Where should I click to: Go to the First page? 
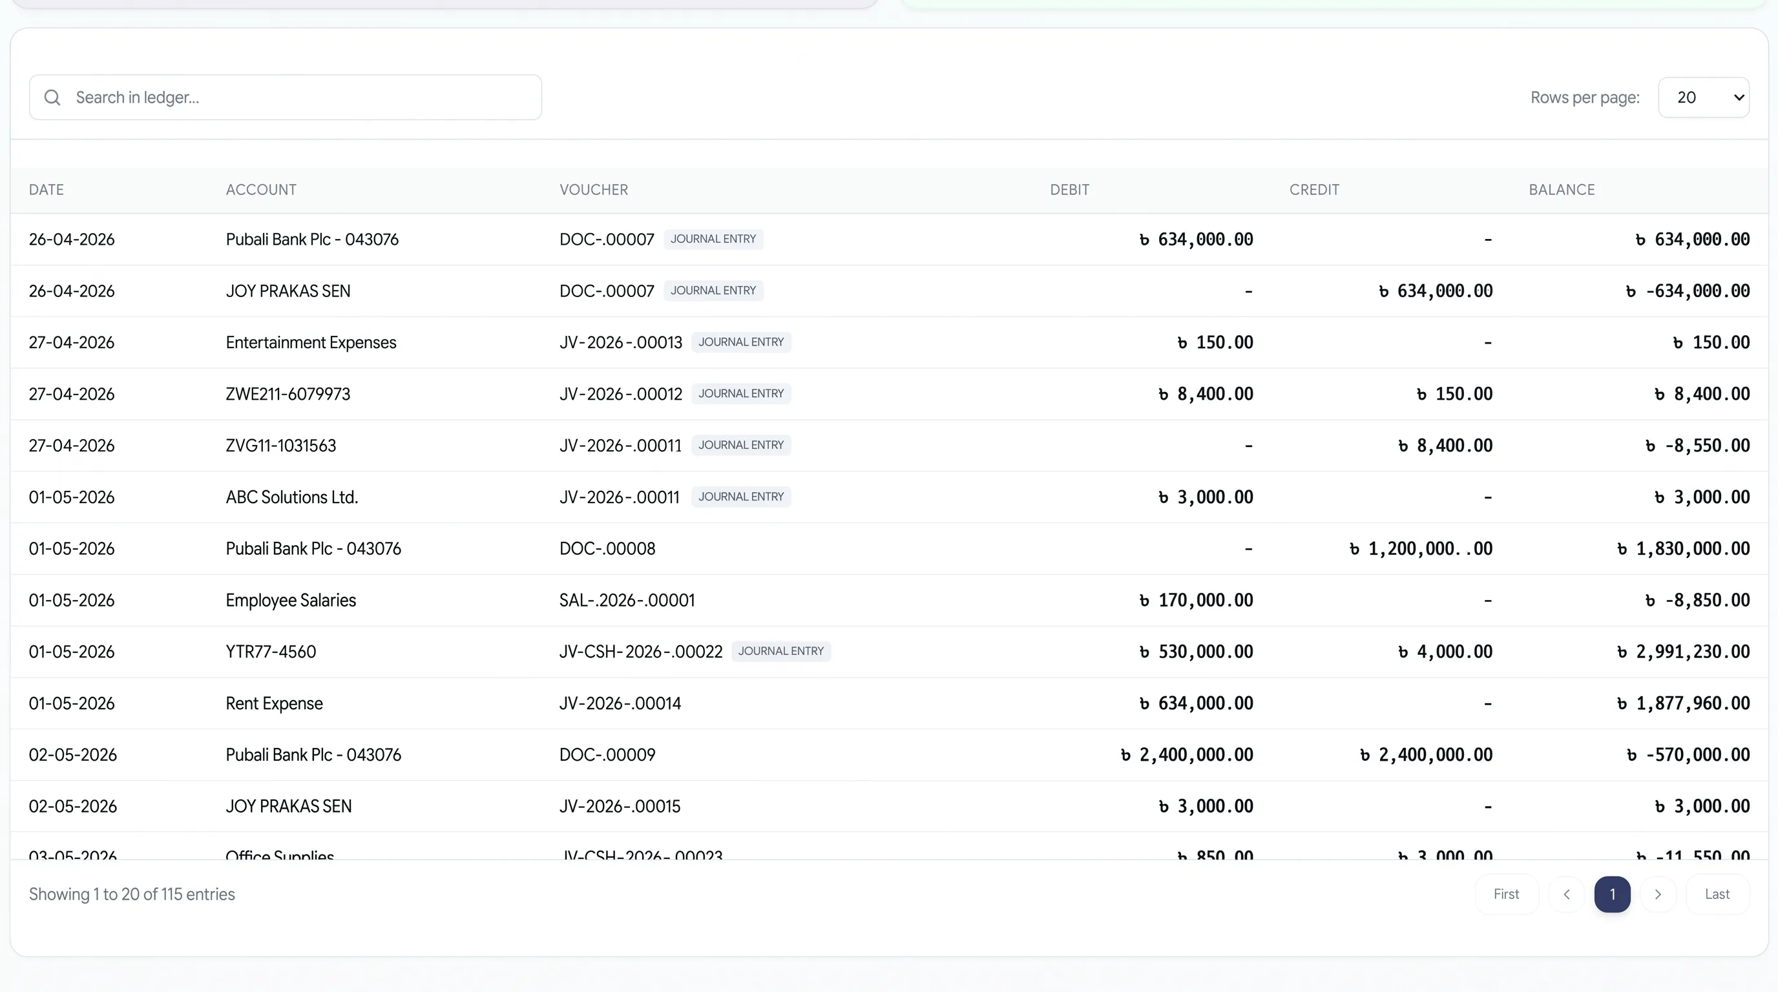[1506, 894]
